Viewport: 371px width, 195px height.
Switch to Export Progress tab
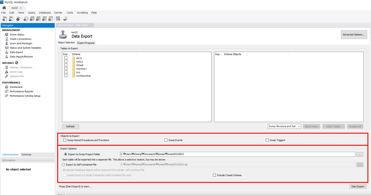pyautogui.click(x=86, y=43)
